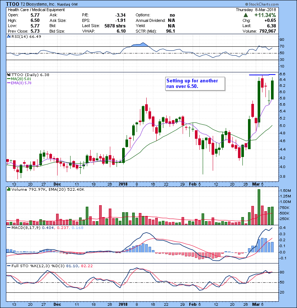Image resolution: width=297 pixels, height=308 pixels.
Task: Click the TTOO (Daily) 6.38 chart label
Action: coord(30,75)
